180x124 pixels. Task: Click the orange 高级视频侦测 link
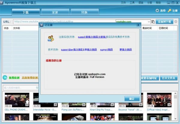pyautogui.click(x=30, y=78)
